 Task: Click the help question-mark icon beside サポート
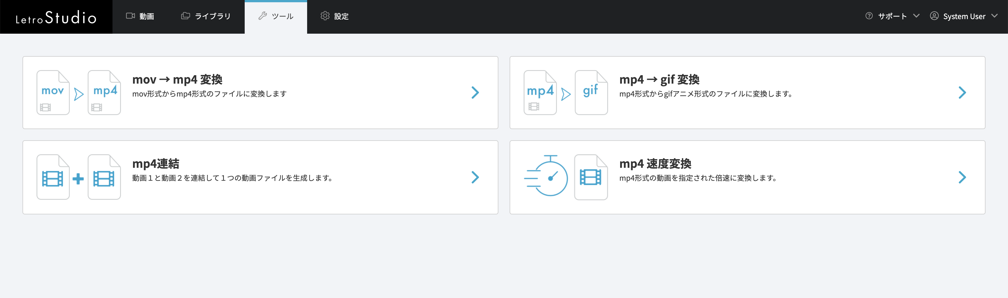869,16
